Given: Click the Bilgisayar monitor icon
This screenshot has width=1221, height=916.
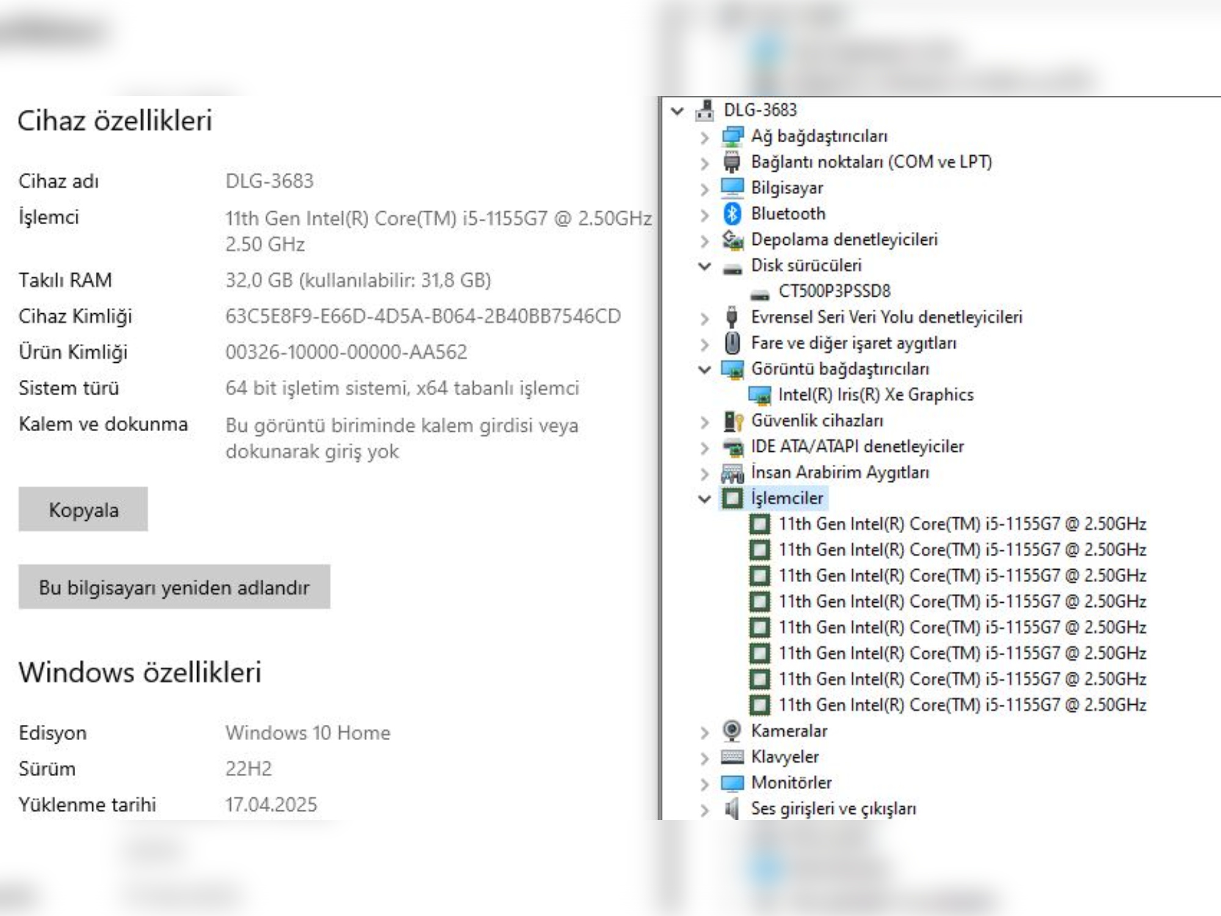Looking at the screenshot, I should 732,187.
